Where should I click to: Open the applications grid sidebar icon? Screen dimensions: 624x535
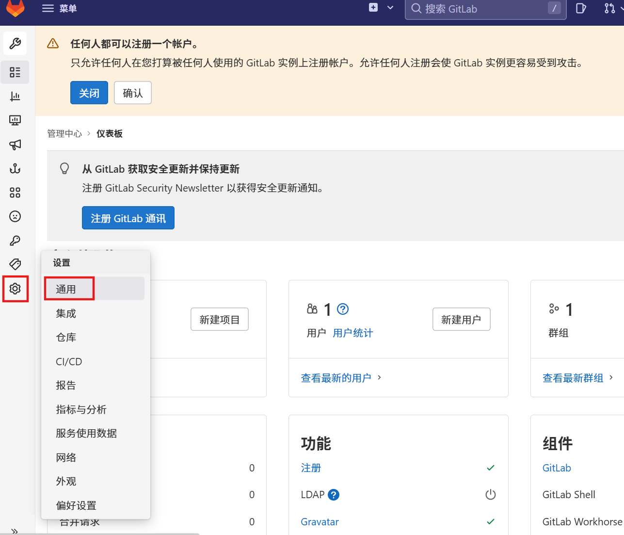[15, 193]
